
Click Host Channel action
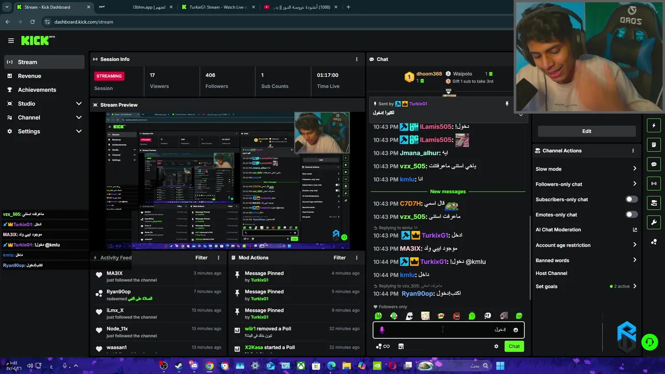pos(551,273)
